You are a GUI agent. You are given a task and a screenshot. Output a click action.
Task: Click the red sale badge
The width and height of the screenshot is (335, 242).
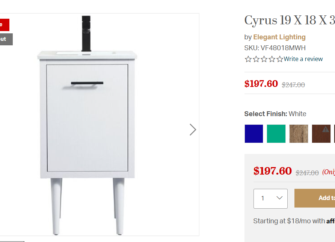[5, 25]
